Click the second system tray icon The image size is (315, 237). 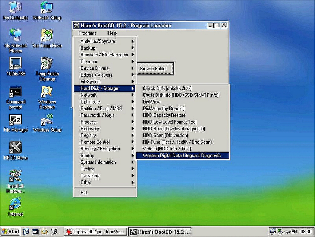[x=280, y=232]
